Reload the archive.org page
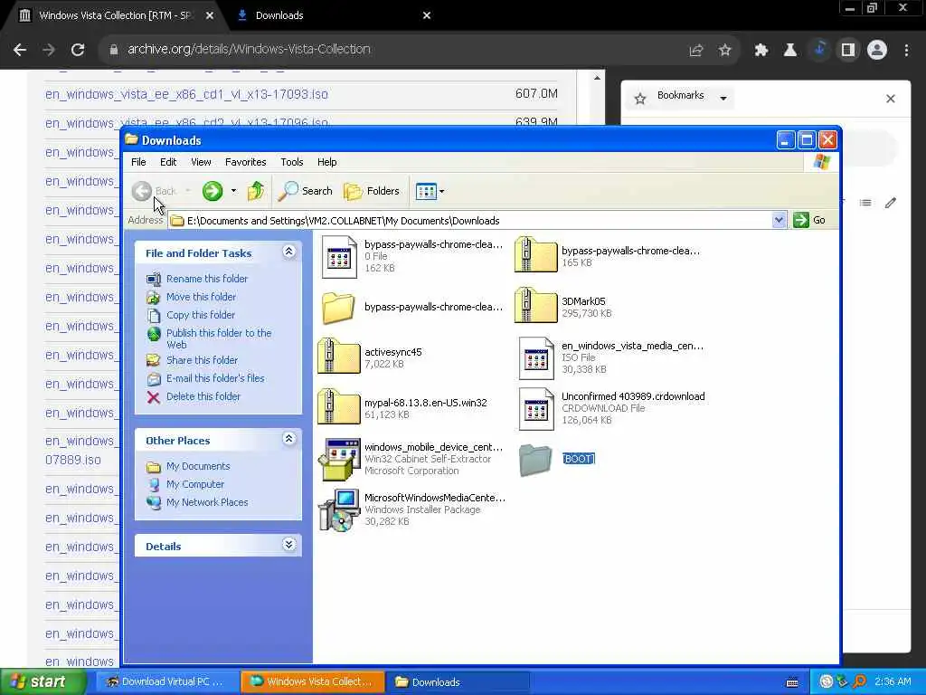This screenshot has width=926, height=695. [x=78, y=50]
